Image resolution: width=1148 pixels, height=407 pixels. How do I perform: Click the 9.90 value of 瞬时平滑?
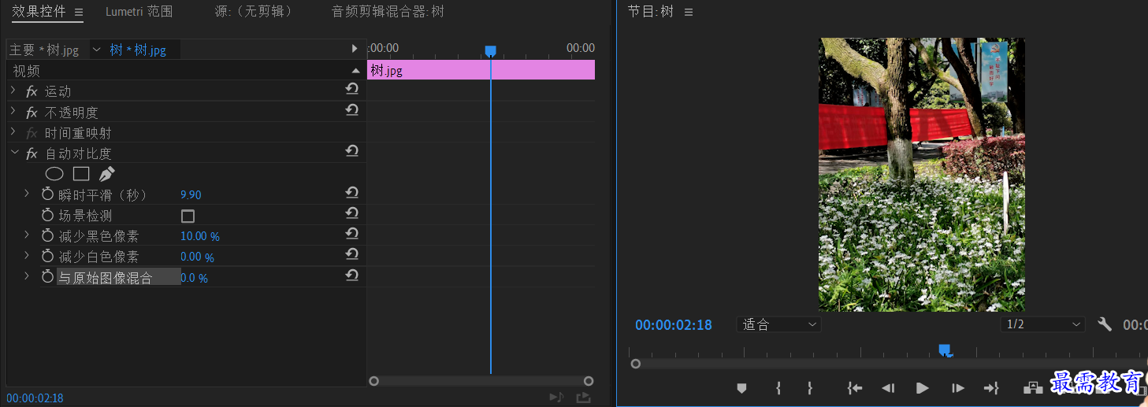click(191, 194)
